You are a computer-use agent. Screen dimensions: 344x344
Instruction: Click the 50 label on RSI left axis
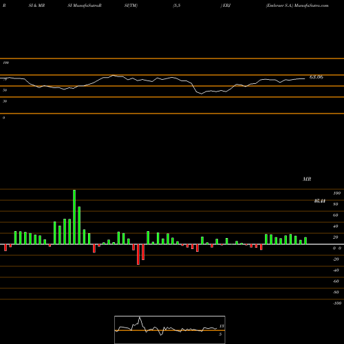(5, 90)
